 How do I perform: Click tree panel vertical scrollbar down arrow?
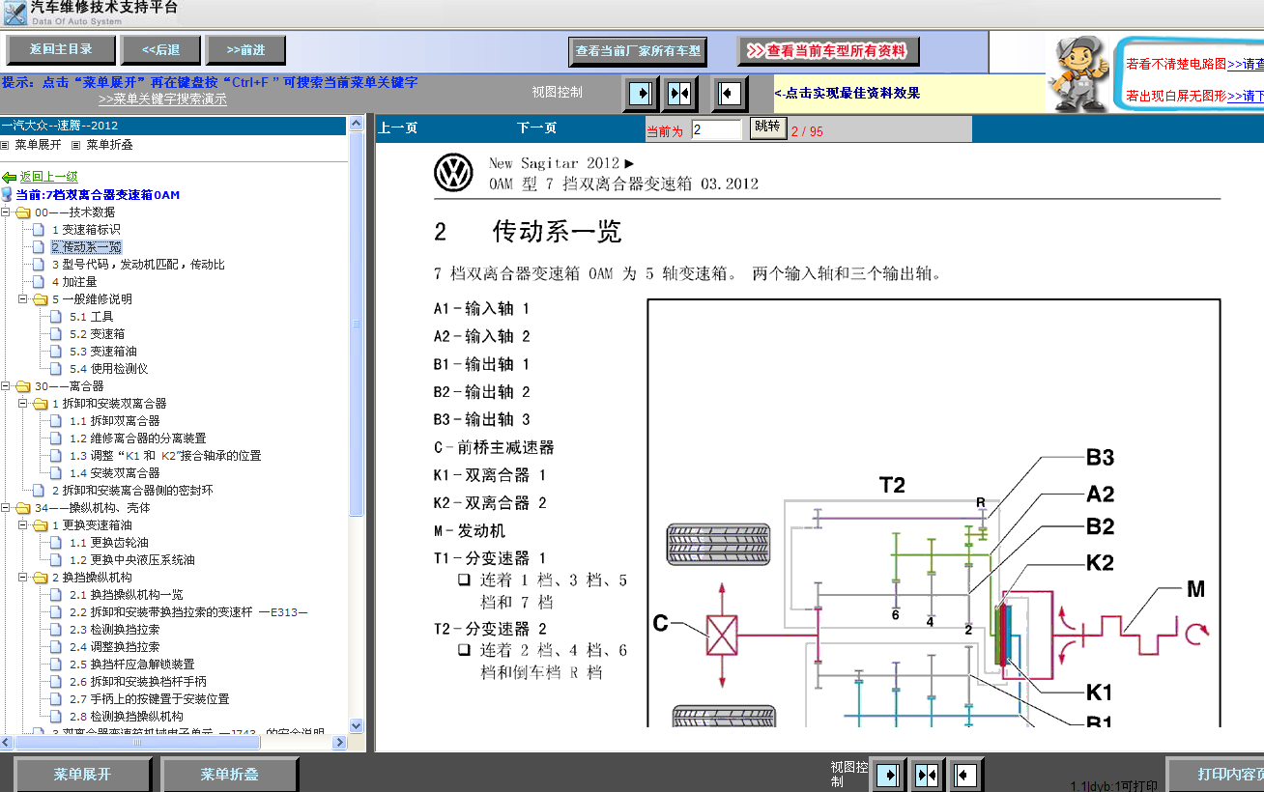point(356,726)
